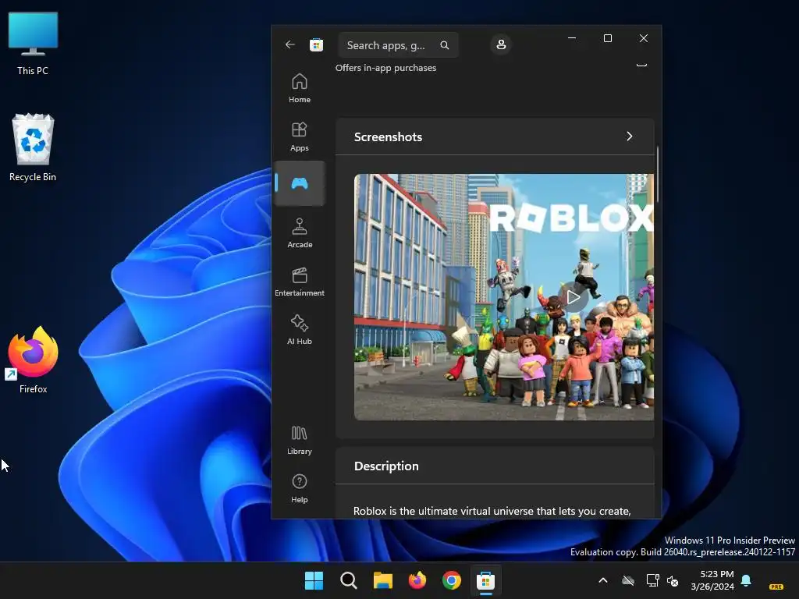This screenshot has height=599, width=799.
Task: Minimize the Microsoft Store window
Action: click(572, 38)
